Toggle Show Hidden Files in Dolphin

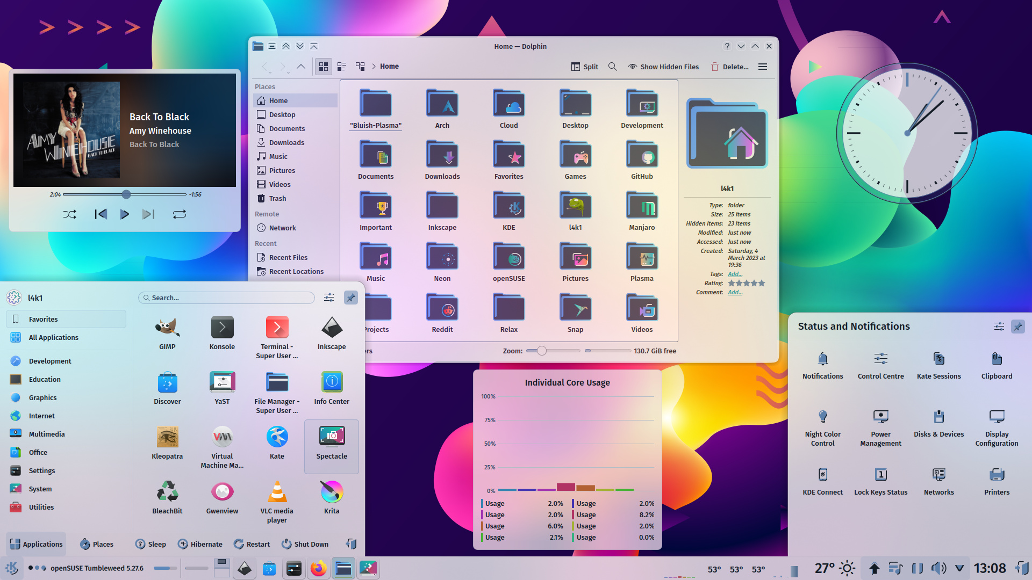pyautogui.click(x=663, y=67)
